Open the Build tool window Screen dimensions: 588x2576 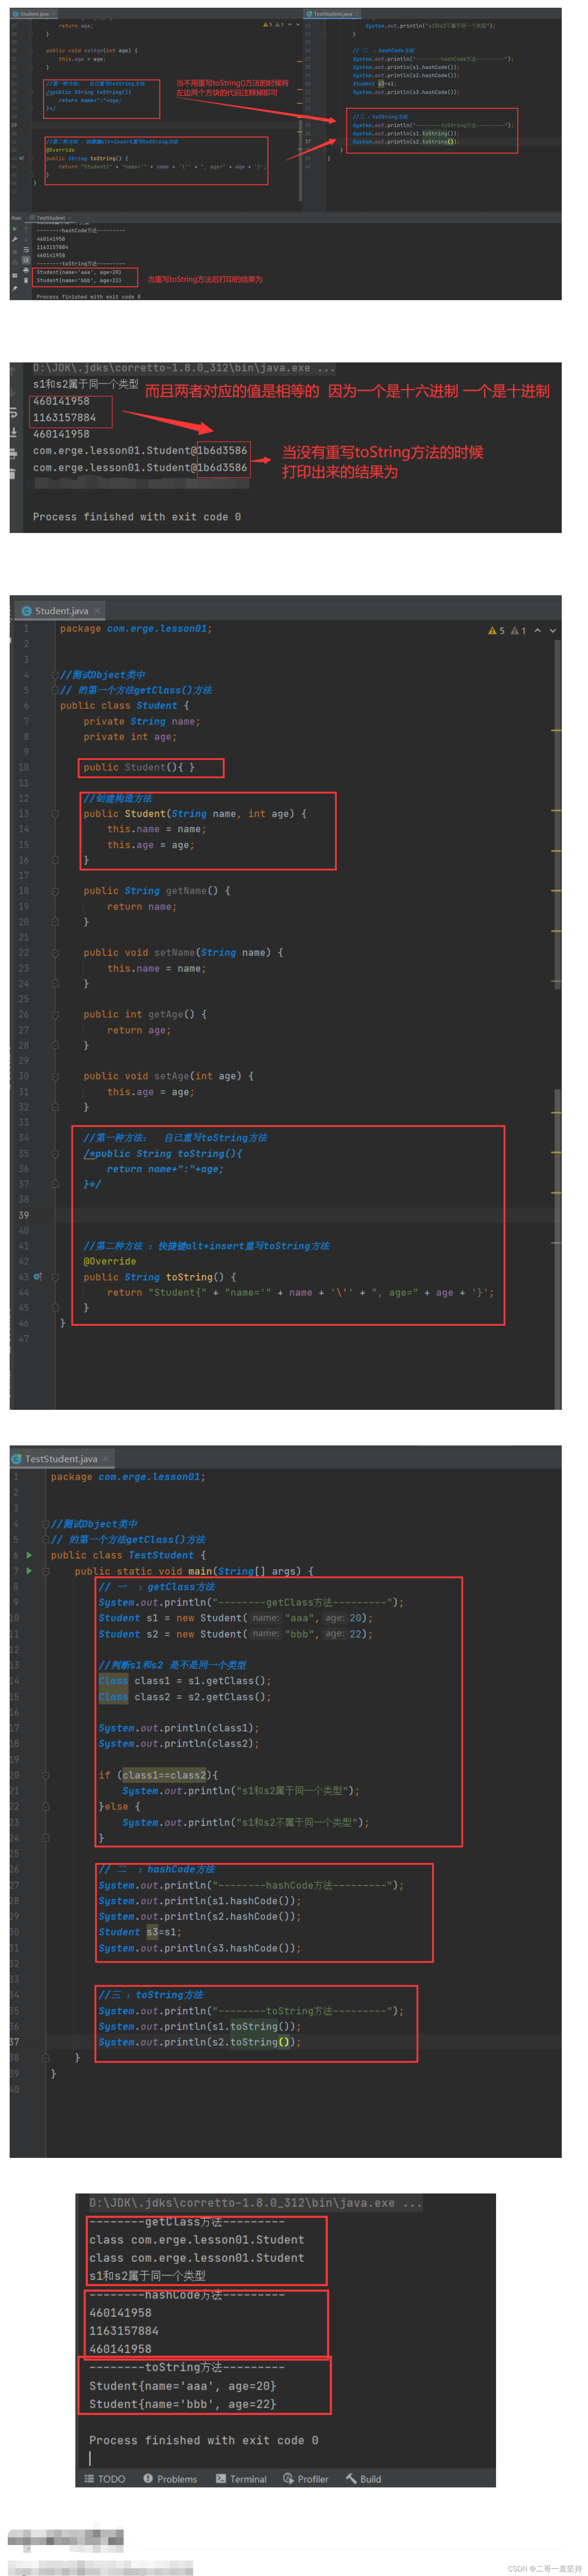[364, 2478]
